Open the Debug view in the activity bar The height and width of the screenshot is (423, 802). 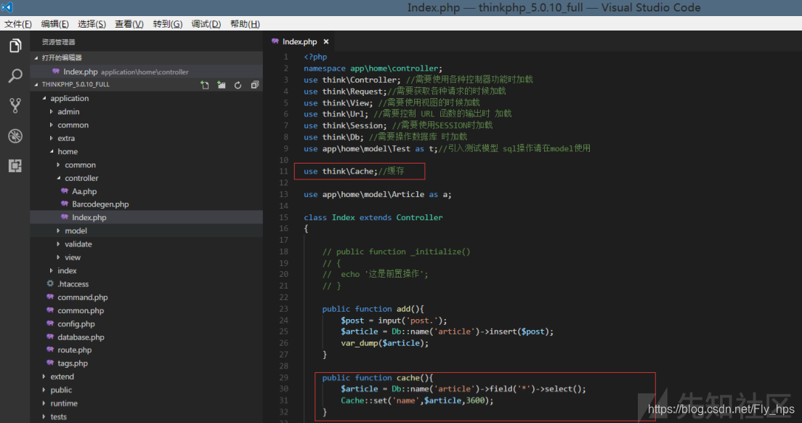[15, 135]
